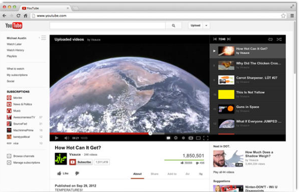This screenshot has height=192, width=299.
Task: Go to previous playlist video icon
Action: [215, 39]
